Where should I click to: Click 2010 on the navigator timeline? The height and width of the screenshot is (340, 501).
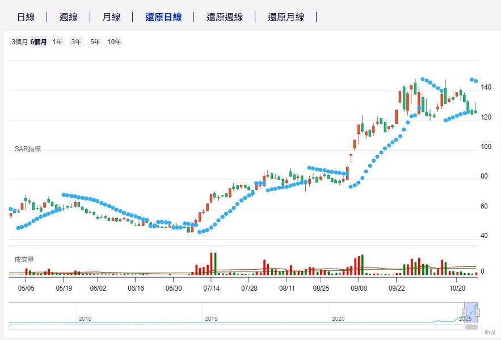pyautogui.click(x=85, y=319)
